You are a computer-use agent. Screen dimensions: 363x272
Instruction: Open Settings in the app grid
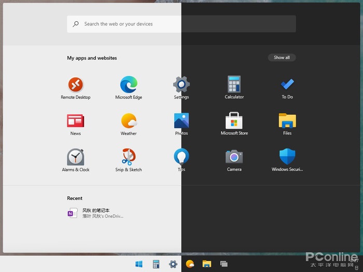(181, 85)
